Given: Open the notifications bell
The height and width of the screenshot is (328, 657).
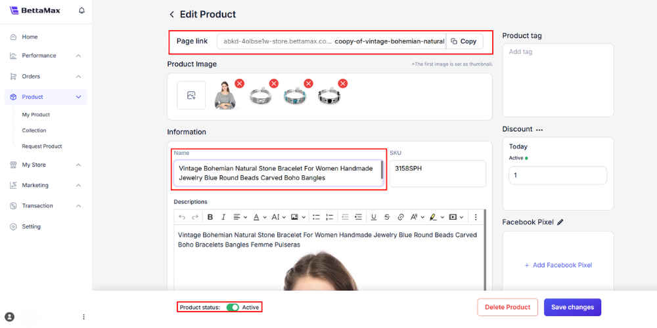Looking at the screenshot, I should tap(81, 10).
